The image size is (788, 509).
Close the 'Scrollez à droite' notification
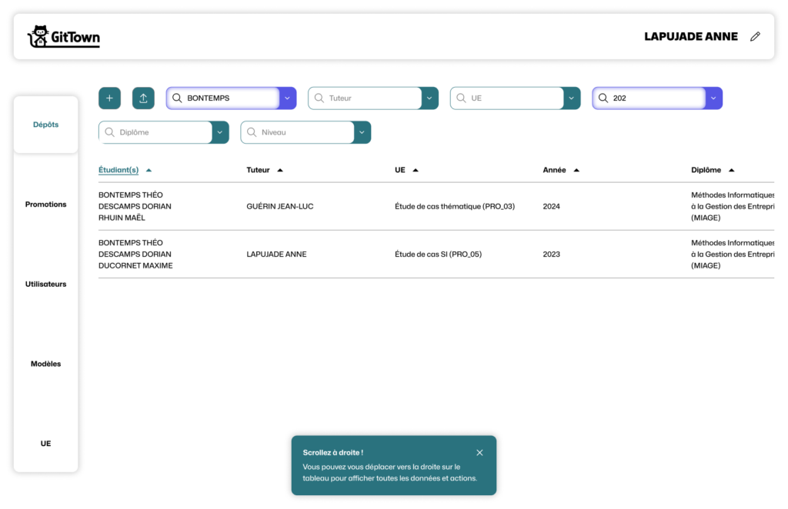[479, 453]
